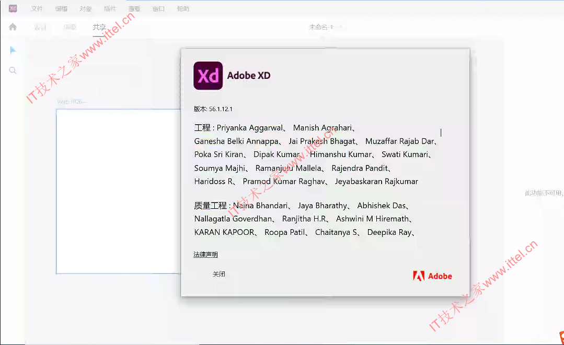Screen dimensions: 564x345
Task: Switch to the 设计 mode tab
Action: (40, 27)
